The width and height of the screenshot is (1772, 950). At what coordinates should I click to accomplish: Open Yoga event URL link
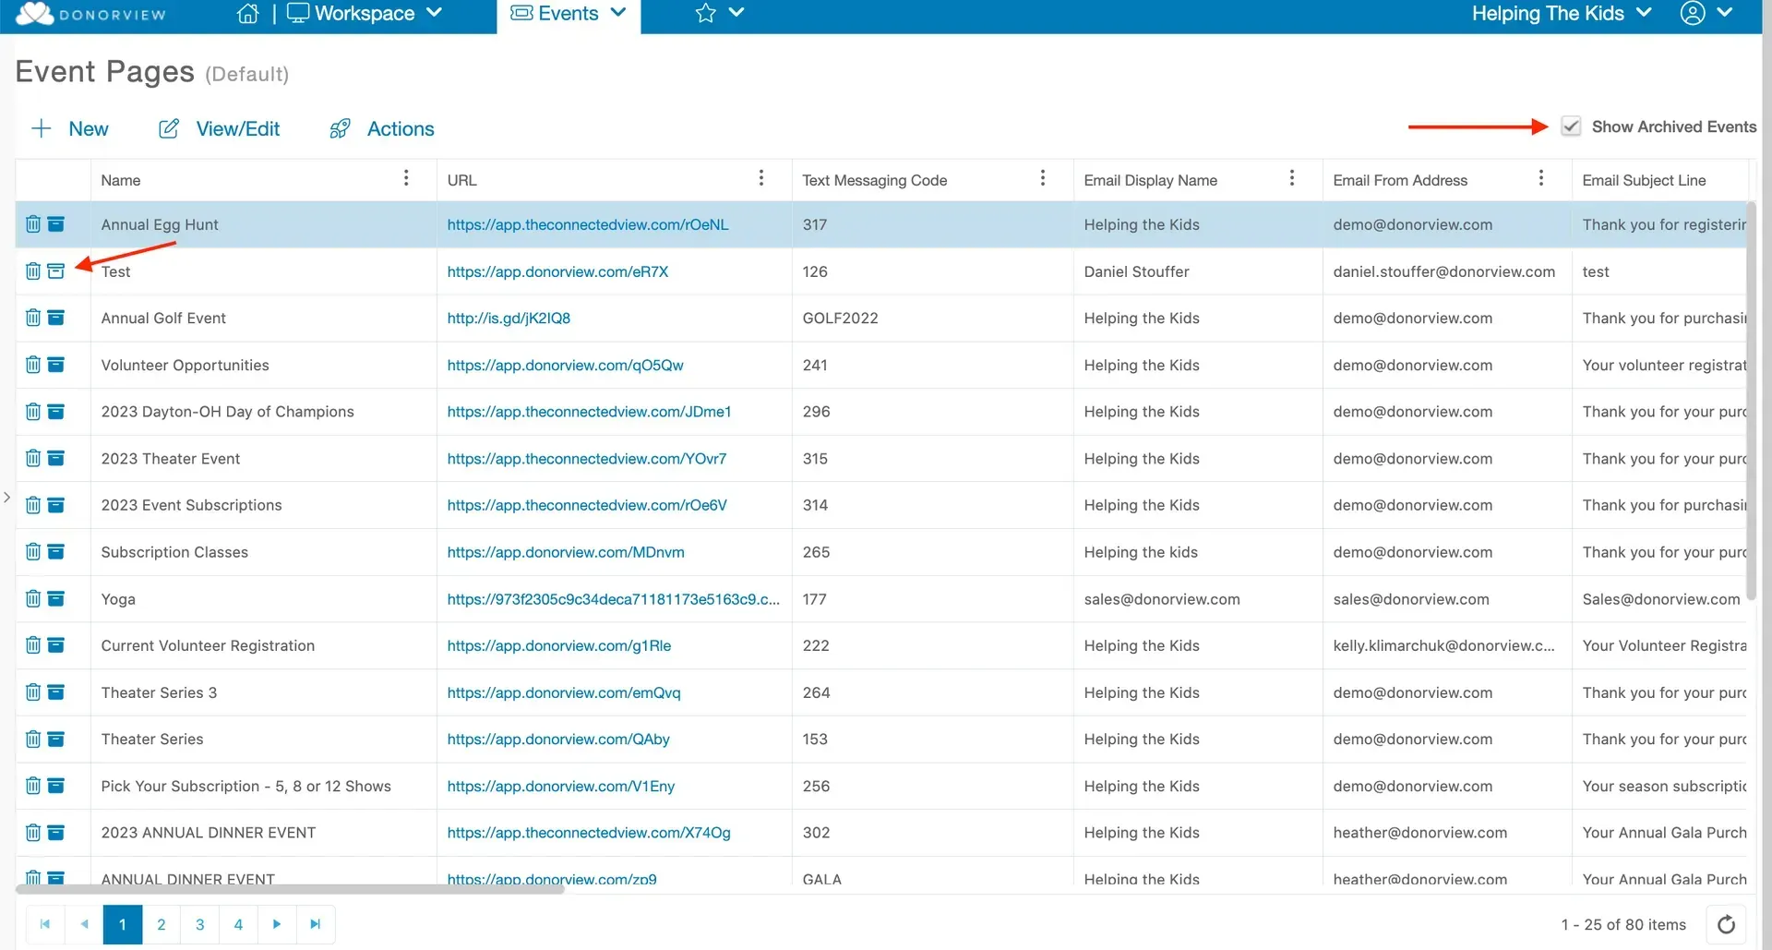click(613, 599)
